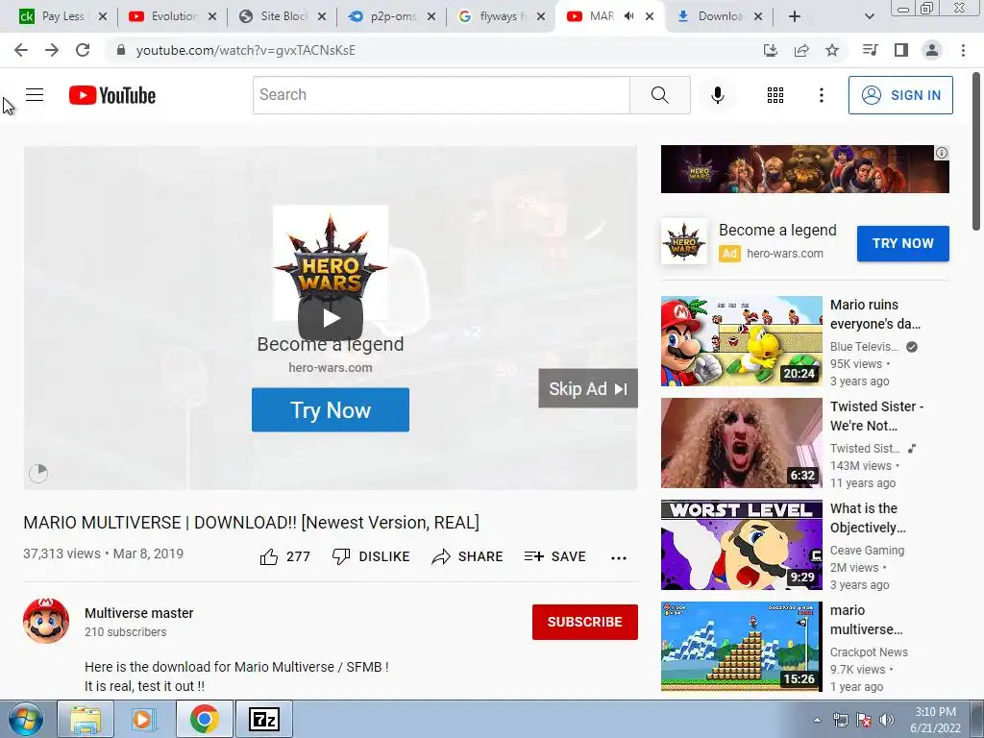The height and width of the screenshot is (738, 984).
Task: Click the search magnifier button
Action: [659, 95]
